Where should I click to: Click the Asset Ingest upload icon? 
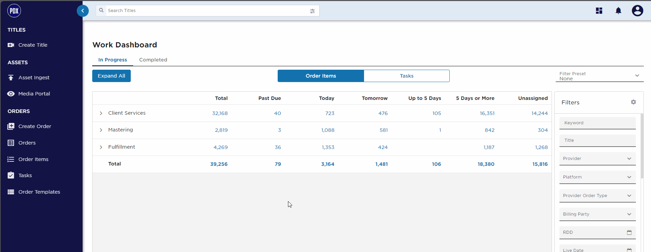(x=11, y=78)
